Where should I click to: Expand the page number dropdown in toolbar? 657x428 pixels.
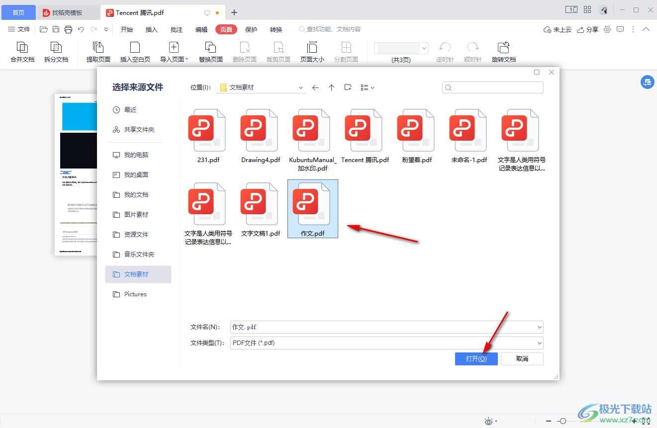click(424, 48)
